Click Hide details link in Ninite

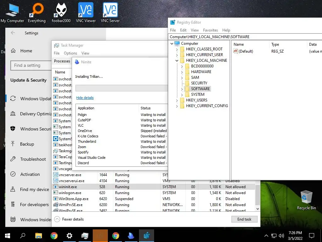click(x=85, y=98)
